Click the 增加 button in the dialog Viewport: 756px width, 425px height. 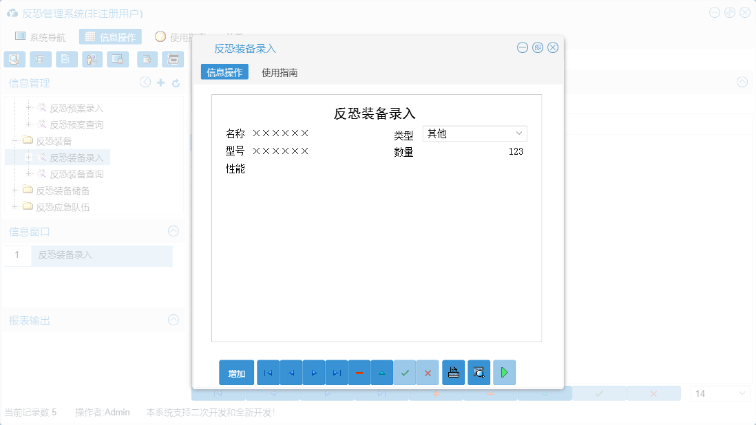[x=235, y=372]
